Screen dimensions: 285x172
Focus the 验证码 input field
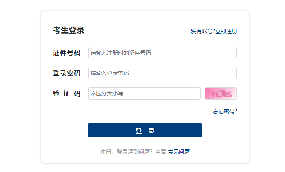click(144, 93)
